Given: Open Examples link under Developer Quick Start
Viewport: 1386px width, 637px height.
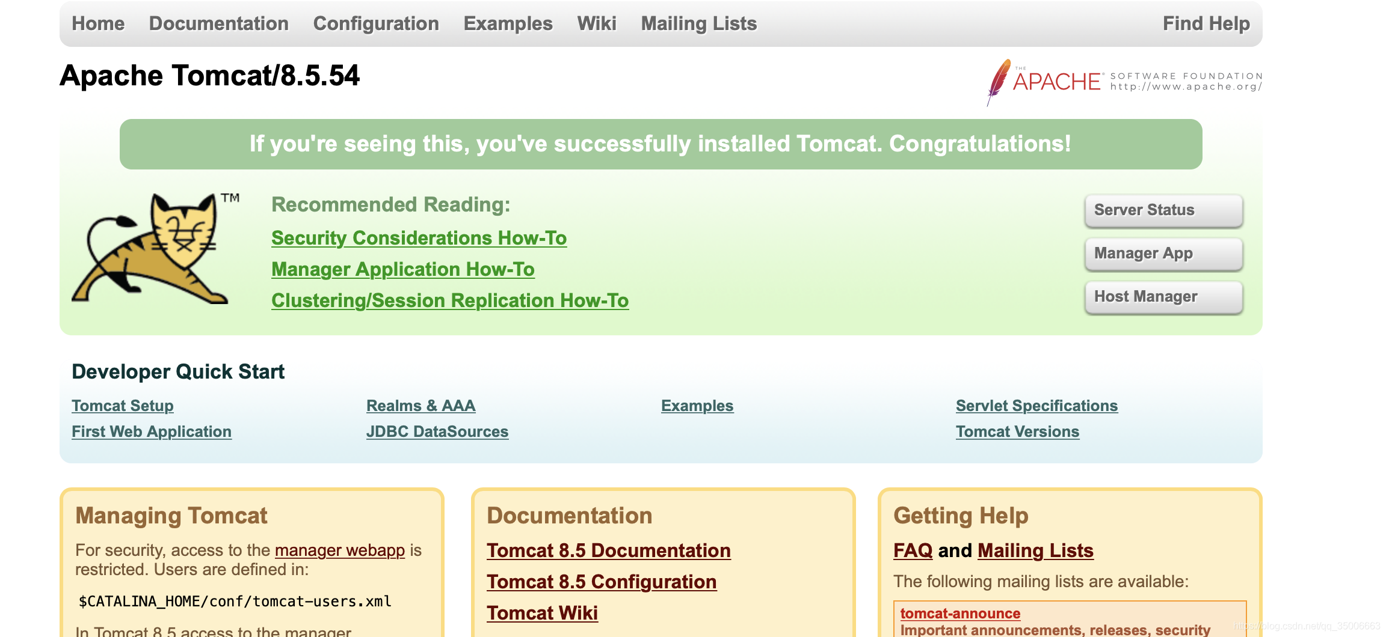Looking at the screenshot, I should [697, 406].
